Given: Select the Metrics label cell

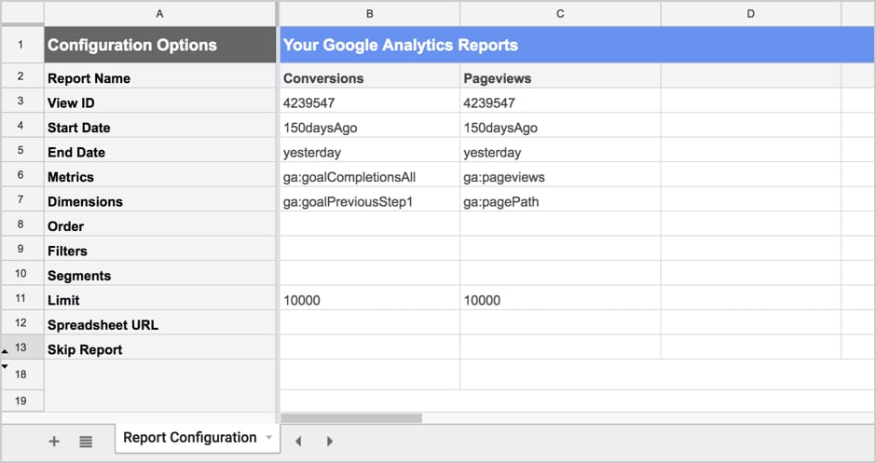Looking at the screenshot, I should click(159, 175).
